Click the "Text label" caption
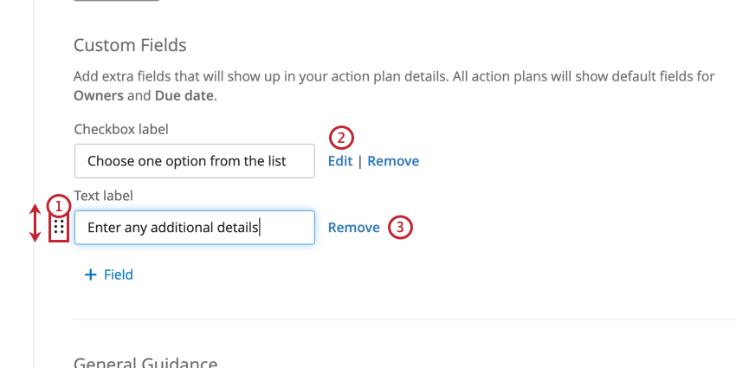This screenshot has width=736, height=368. 102,196
